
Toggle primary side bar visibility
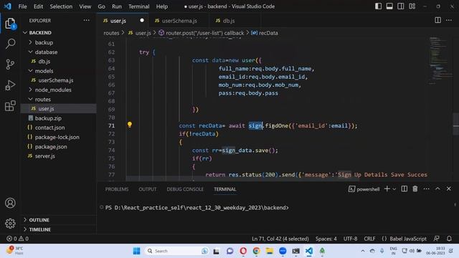click(378, 6)
